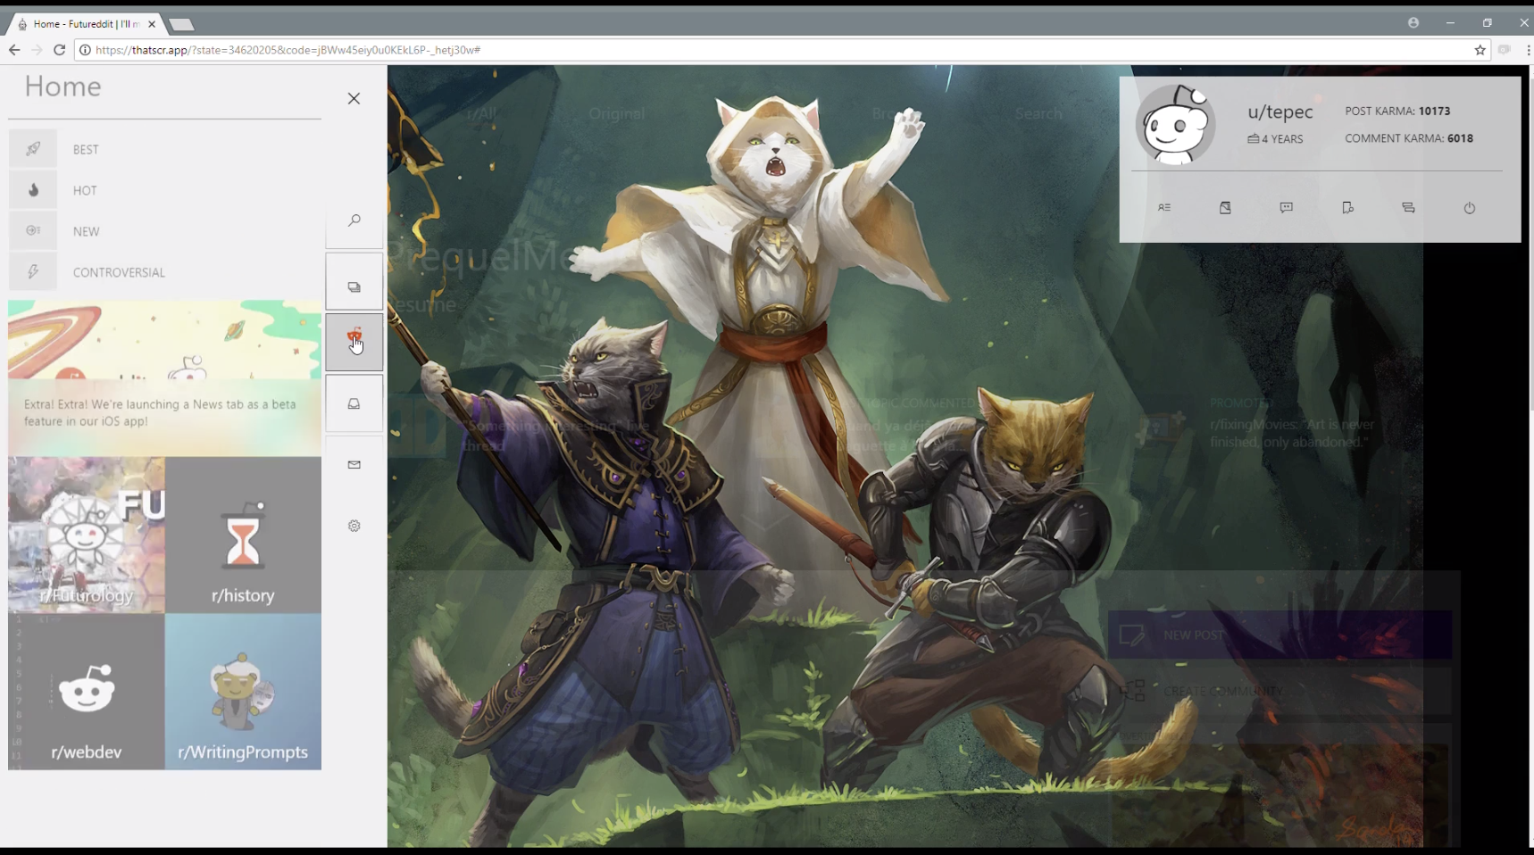Go to the r/webdev subreddit tile
The height and width of the screenshot is (855, 1534).
click(x=87, y=692)
